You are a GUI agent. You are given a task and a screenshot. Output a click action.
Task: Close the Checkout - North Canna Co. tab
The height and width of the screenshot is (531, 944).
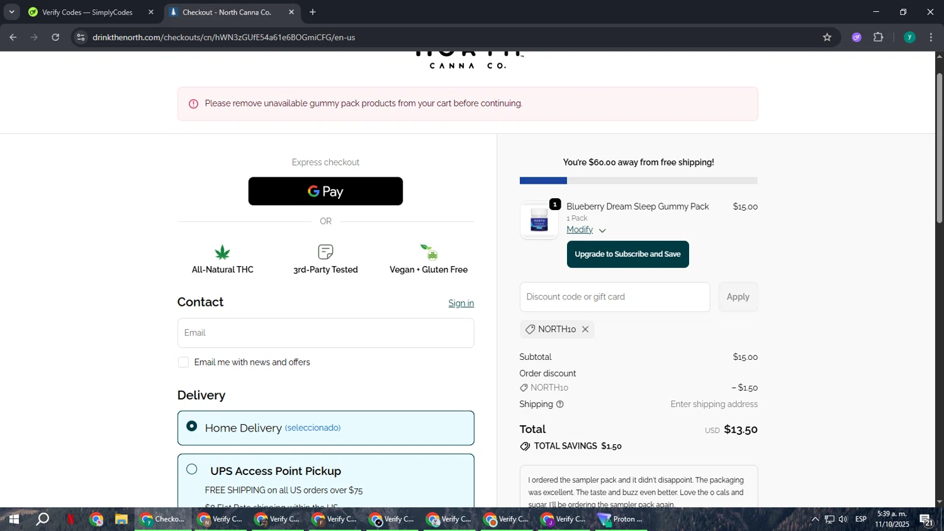[291, 12]
